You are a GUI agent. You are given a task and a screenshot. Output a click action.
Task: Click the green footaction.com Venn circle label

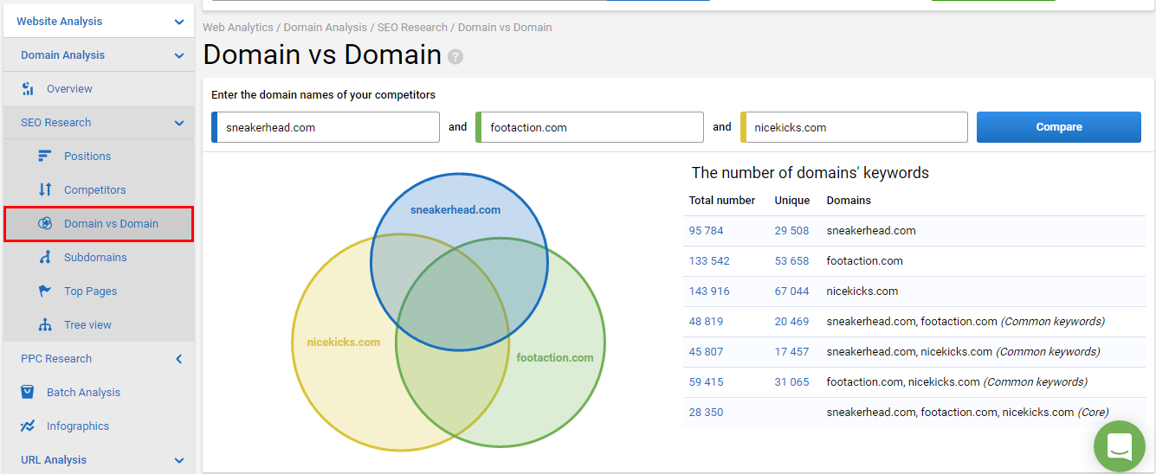(x=555, y=357)
